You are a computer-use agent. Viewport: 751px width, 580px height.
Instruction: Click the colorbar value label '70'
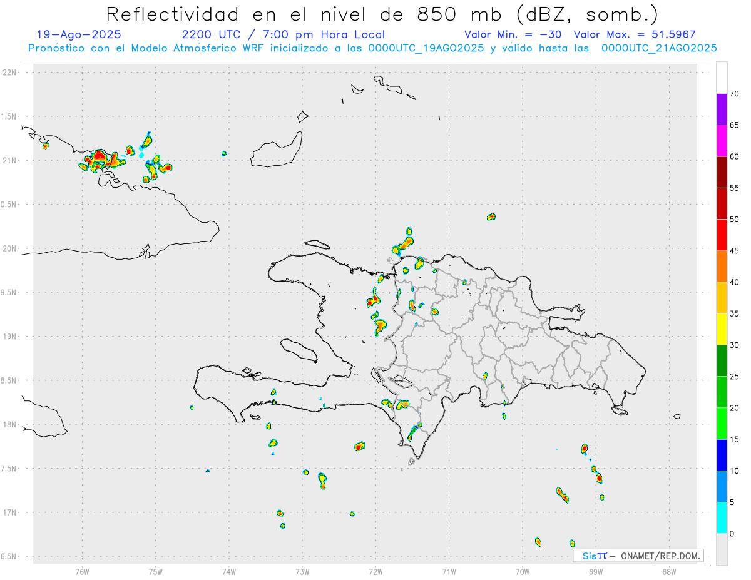[735, 94]
